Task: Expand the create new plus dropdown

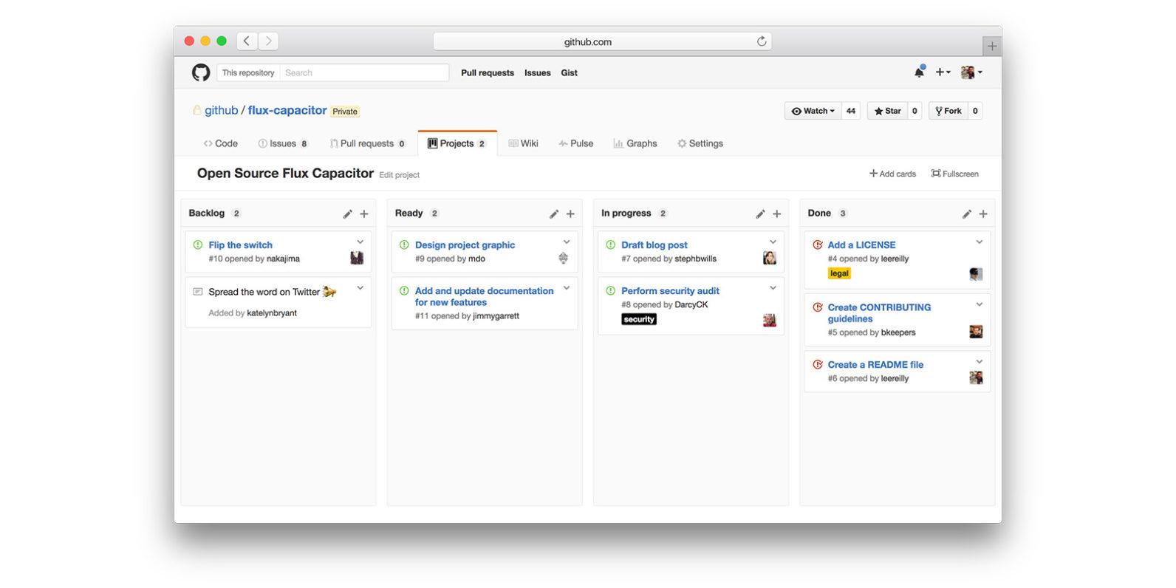Action: [943, 72]
